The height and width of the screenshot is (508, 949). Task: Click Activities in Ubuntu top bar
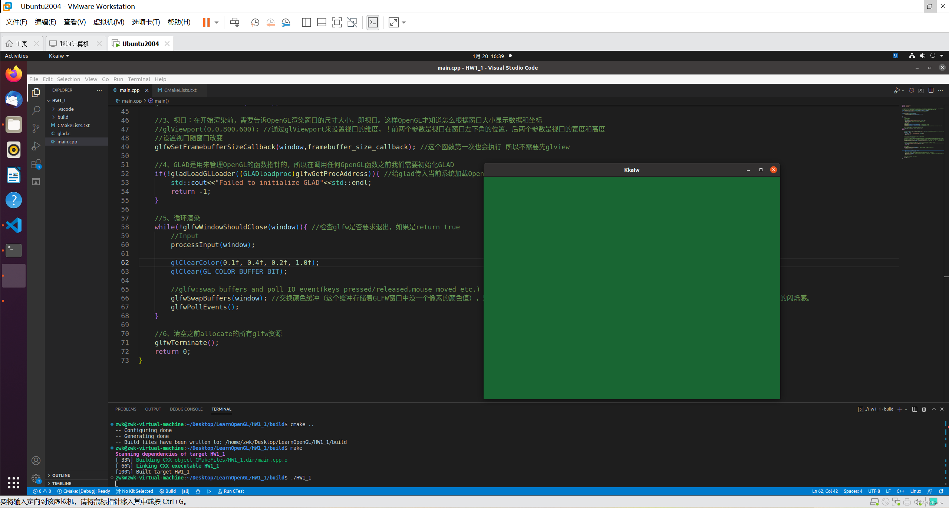(16, 56)
